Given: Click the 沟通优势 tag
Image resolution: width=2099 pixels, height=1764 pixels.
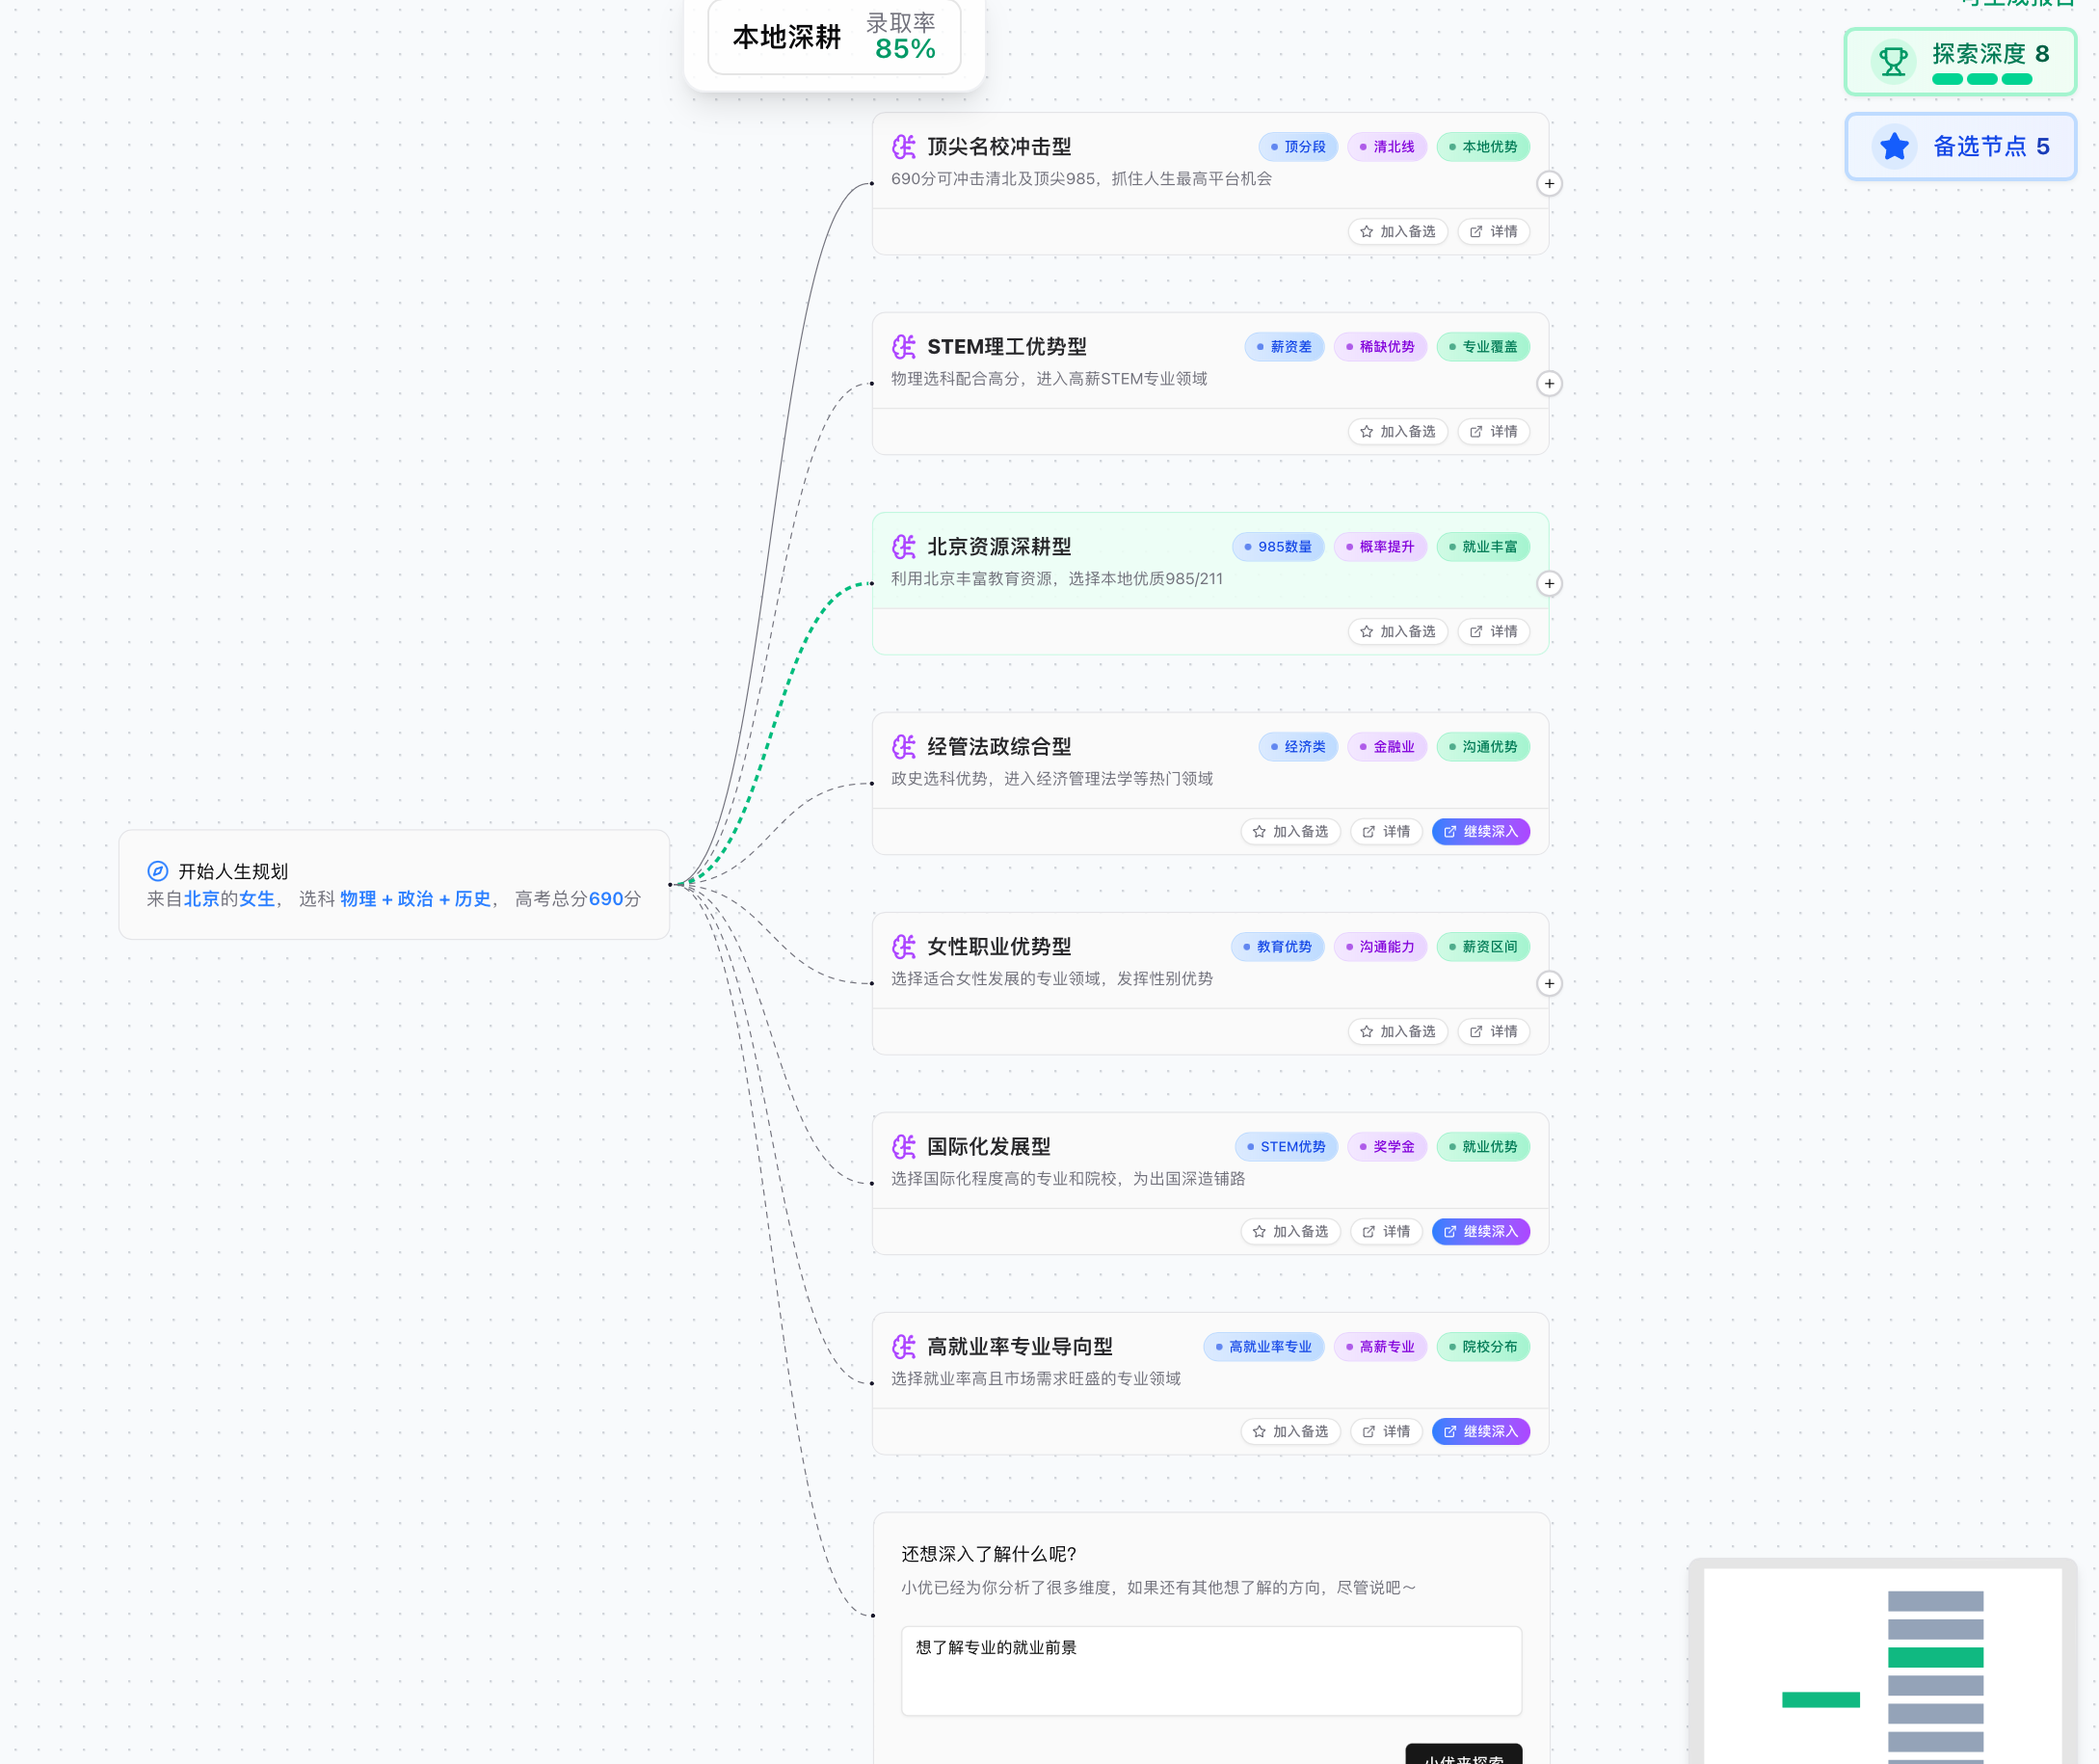Looking at the screenshot, I should point(1483,747).
